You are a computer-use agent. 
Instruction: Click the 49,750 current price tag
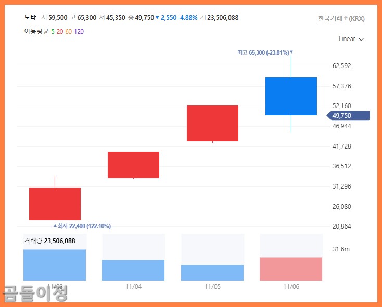tap(348, 115)
